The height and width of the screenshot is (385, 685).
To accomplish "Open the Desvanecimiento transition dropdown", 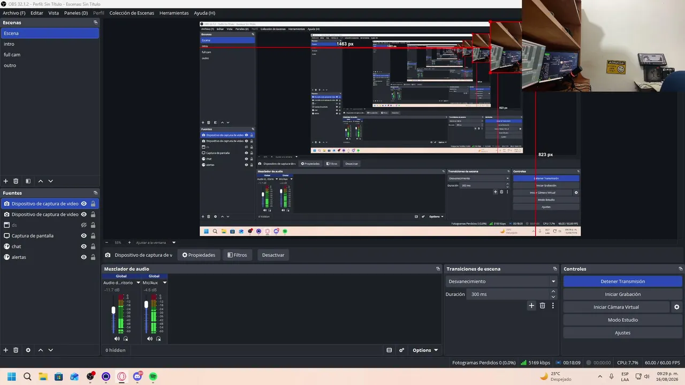I will [501, 281].
